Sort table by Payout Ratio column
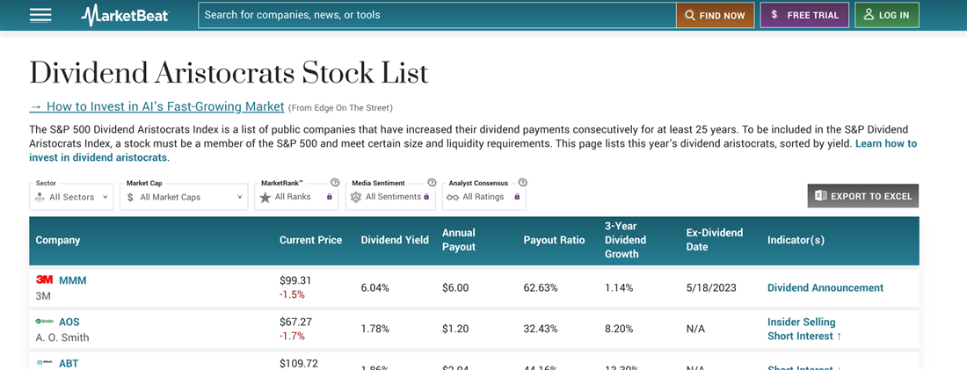This screenshot has height=370, width=967. pyautogui.click(x=554, y=240)
